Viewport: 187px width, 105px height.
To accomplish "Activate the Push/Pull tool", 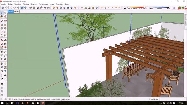I will (x=5, y=40).
